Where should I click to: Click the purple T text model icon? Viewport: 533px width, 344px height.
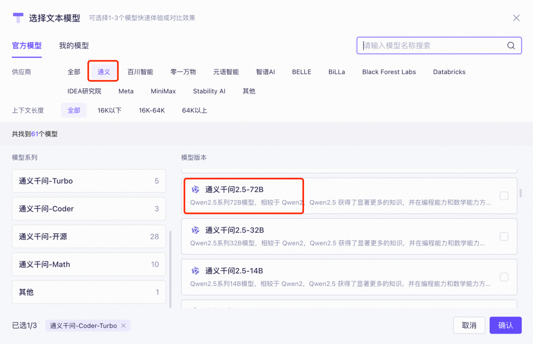(x=18, y=18)
